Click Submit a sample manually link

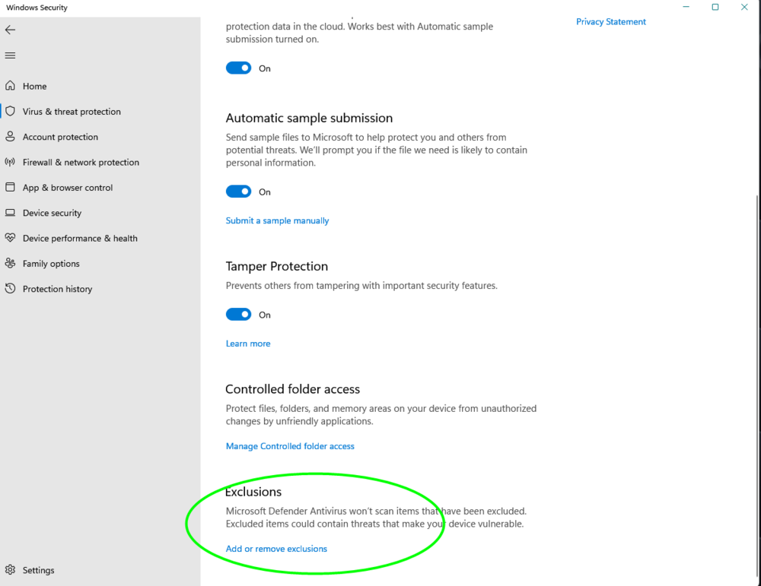tap(277, 220)
